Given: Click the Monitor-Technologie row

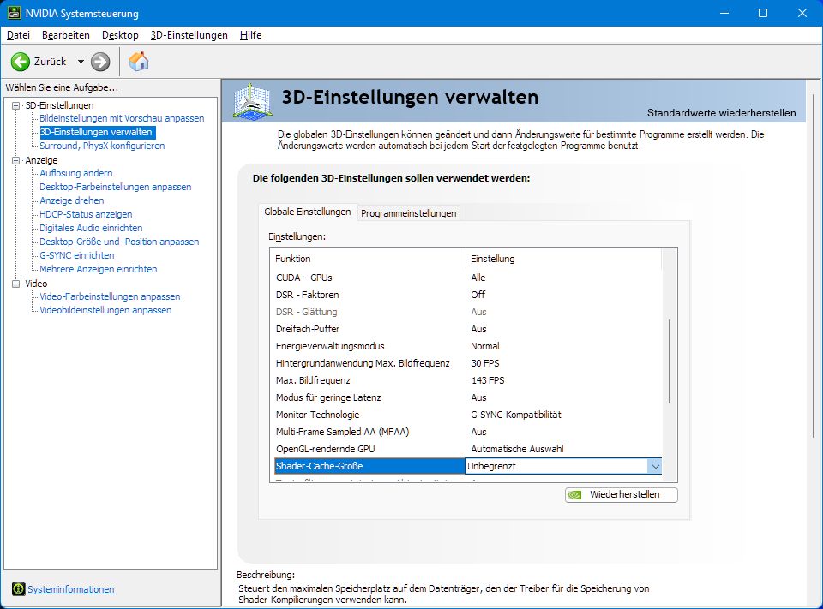Looking at the screenshot, I should click(467, 415).
